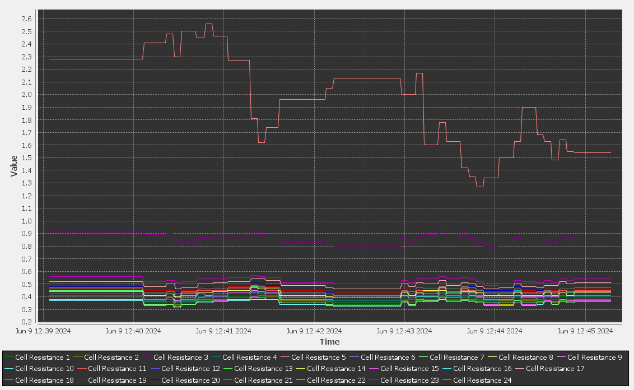The image size is (634, 390).
Task: Click the Cell Resistance 1 legend entry
Action: (x=43, y=357)
